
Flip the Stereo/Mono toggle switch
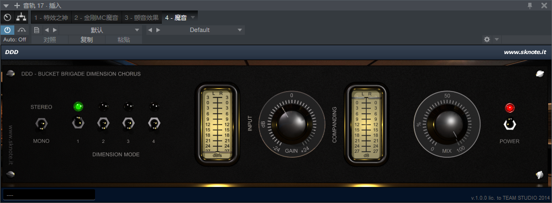pyautogui.click(x=41, y=124)
